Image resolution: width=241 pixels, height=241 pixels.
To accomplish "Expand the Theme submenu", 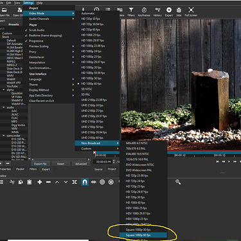I will [49, 85].
